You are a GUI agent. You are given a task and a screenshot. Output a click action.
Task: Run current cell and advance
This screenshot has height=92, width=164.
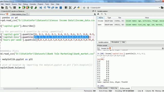[28, 8]
